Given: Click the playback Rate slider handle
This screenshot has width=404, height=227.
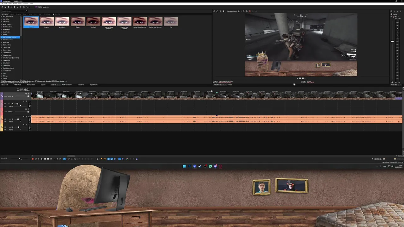Looking at the screenshot, I should click(19, 158).
